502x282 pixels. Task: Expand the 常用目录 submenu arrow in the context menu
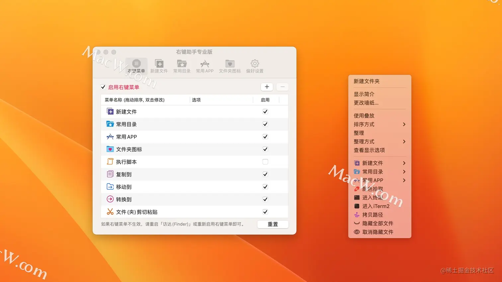(x=404, y=172)
